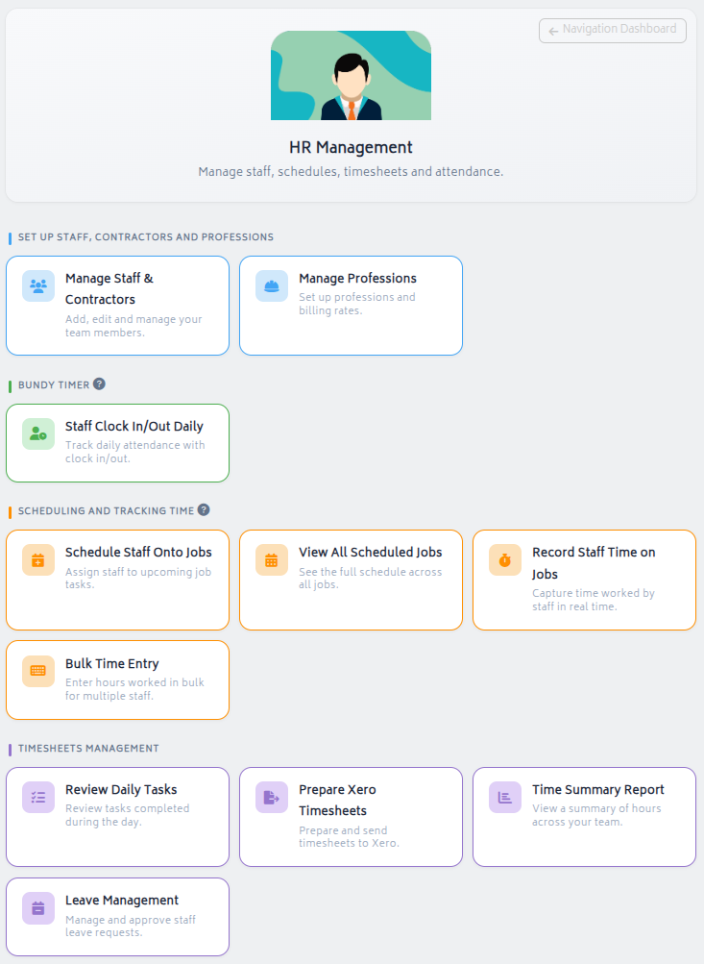Open the Time Summary Report title
The image size is (704, 964).
pos(597,790)
